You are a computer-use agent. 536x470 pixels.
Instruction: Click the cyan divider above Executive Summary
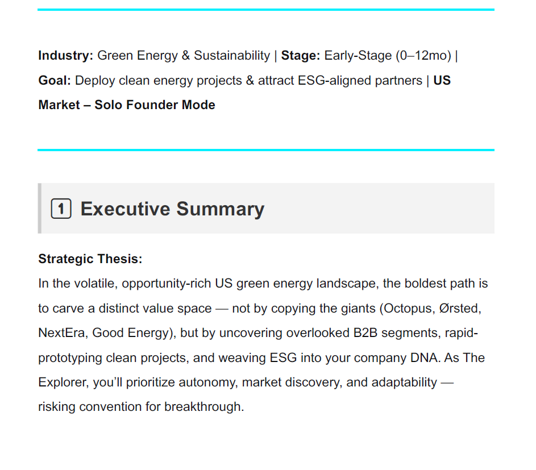click(x=266, y=149)
